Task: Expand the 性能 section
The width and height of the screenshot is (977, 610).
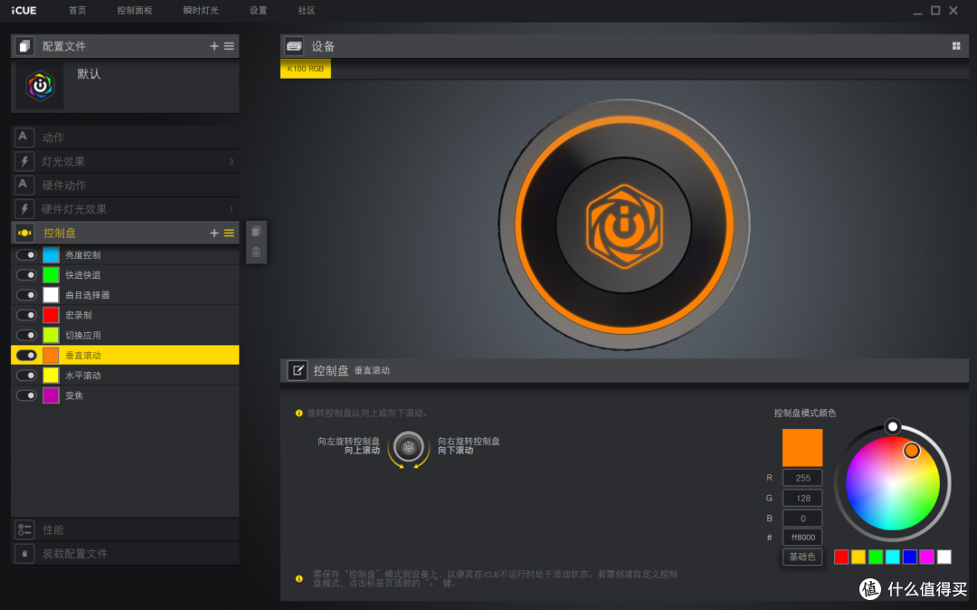Action: 125,529
